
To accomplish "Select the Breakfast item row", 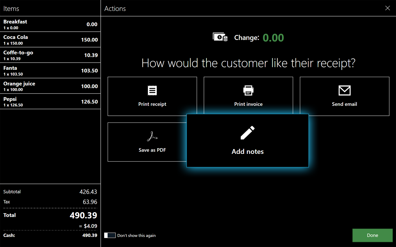I will click(50, 24).
